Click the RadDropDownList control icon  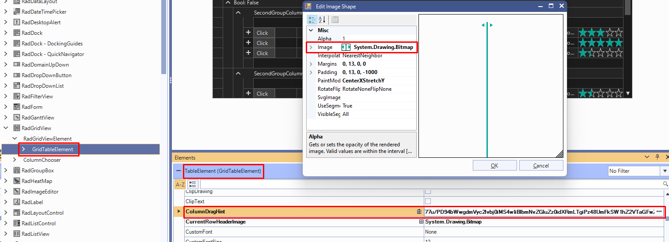(17, 86)
